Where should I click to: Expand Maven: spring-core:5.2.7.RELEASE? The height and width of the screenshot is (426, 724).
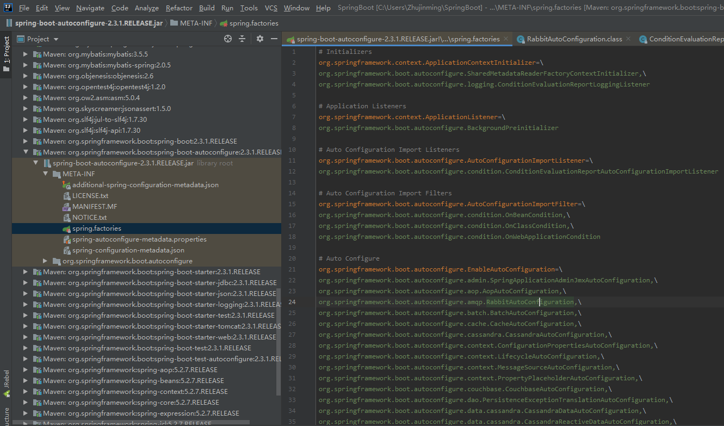pyautogui.click(x=26, y=403)
